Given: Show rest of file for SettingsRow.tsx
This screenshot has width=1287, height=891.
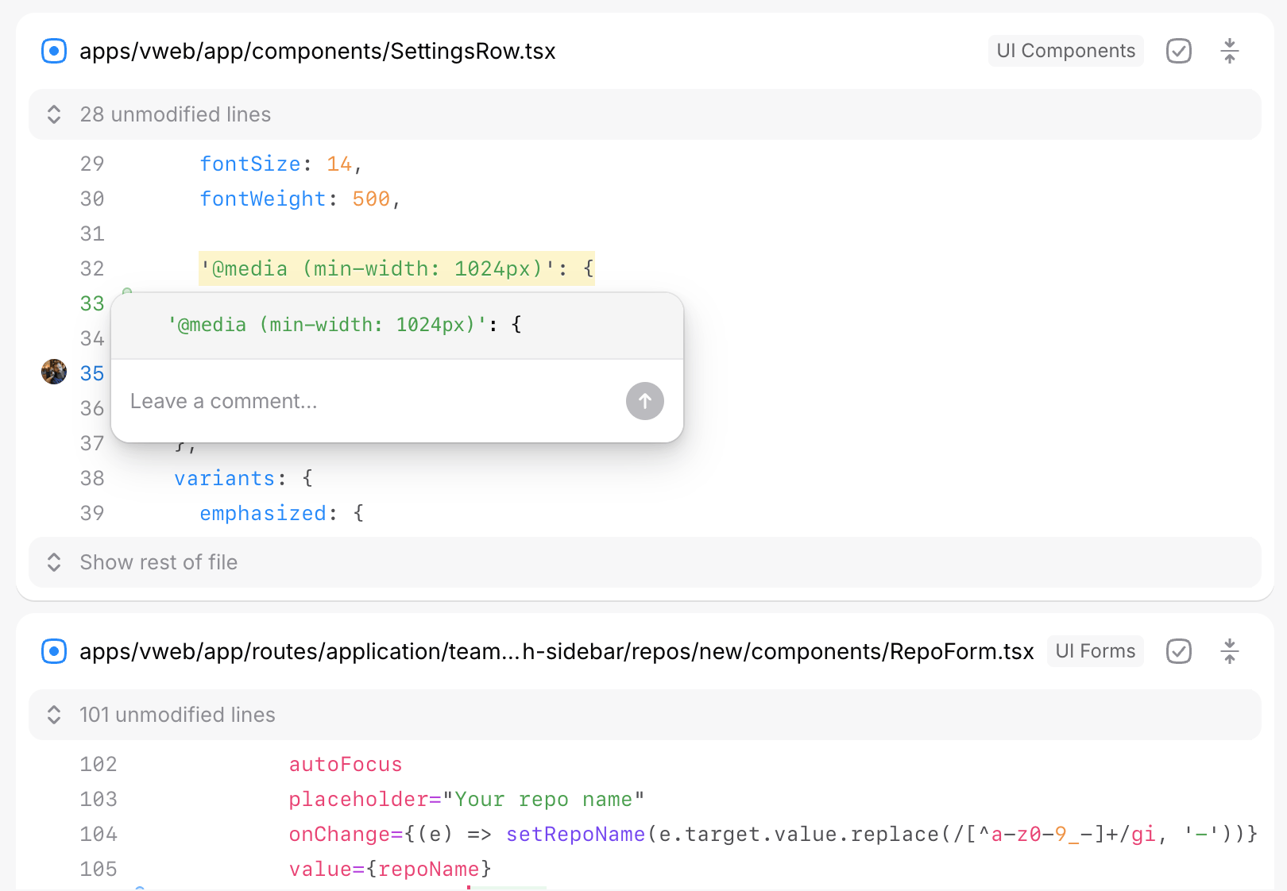Looking at the screenshot, I should coord(158,562).
